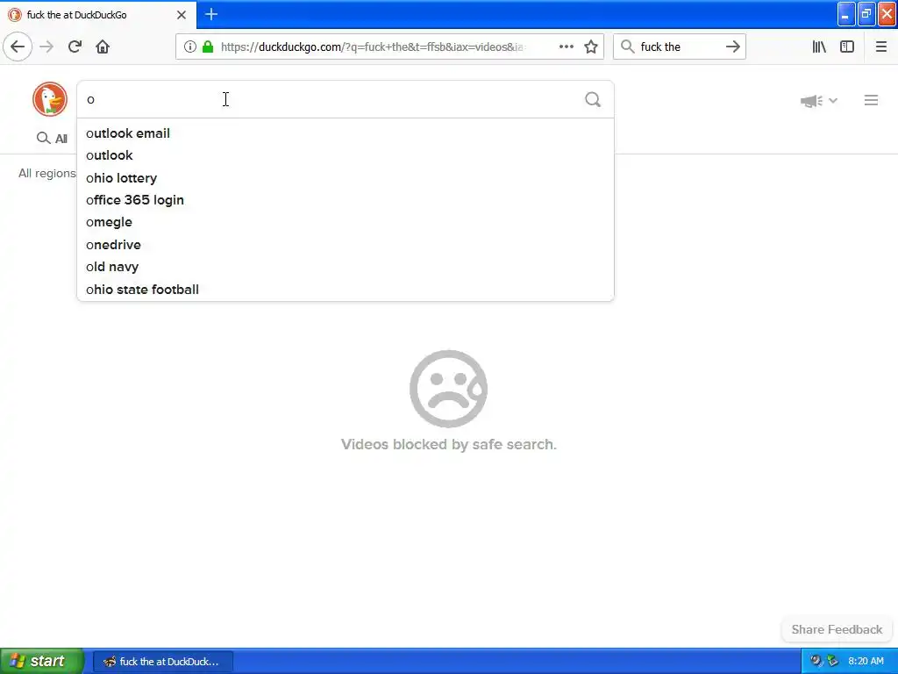The image size is (898, 674).
Task: Choose the 'ohio state football' suggestion
Action: (x=346, y=290)
